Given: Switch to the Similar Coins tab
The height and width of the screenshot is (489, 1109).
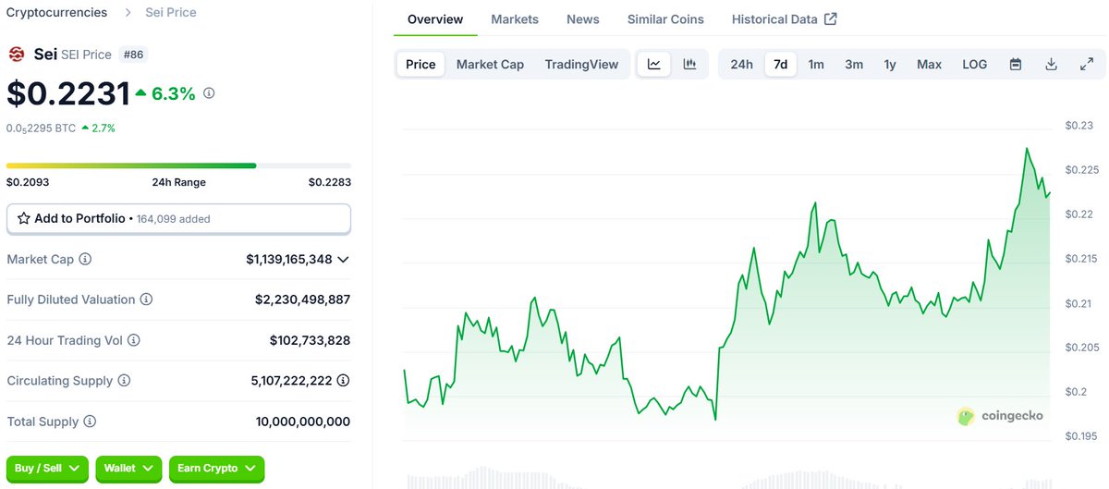Looking at the screenshot, I should tap(665, 19).
